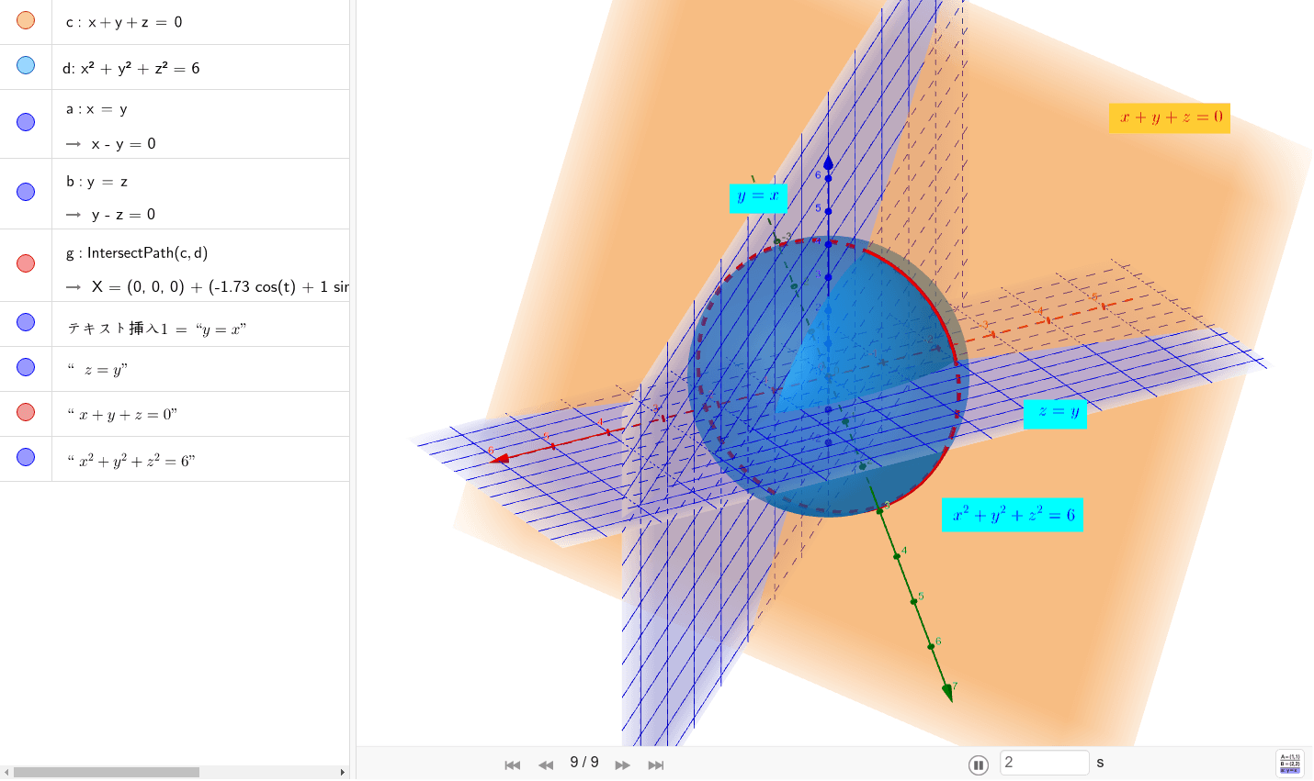Select the sphere equation row d
The width and height of the screenshot is (1314, 781).
coord(131,68)
